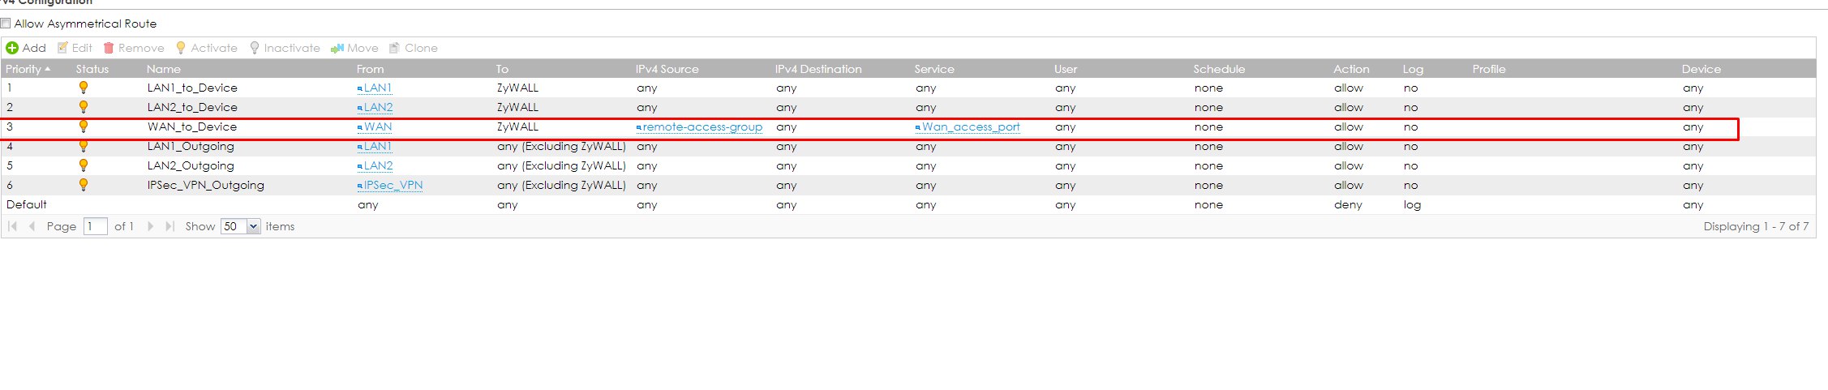Toggle status bulb of LAN1_to_Device rule
Screen dimensions: 1828x390
[x=83, y=88]
